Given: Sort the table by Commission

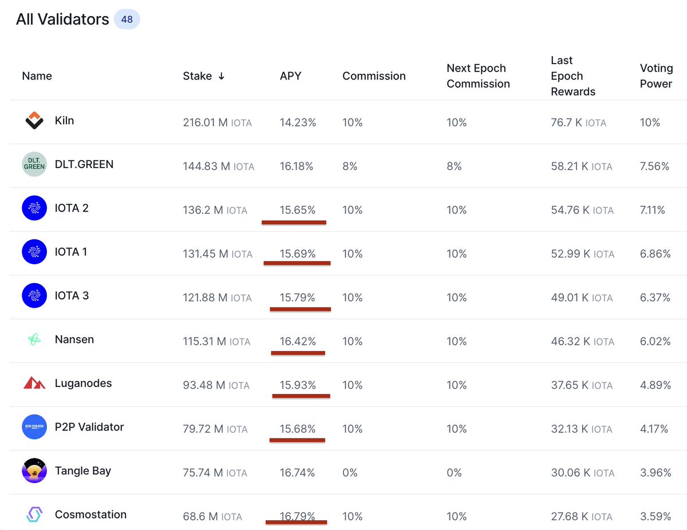Looking at the screenshot, I should (x=374, y=75).
